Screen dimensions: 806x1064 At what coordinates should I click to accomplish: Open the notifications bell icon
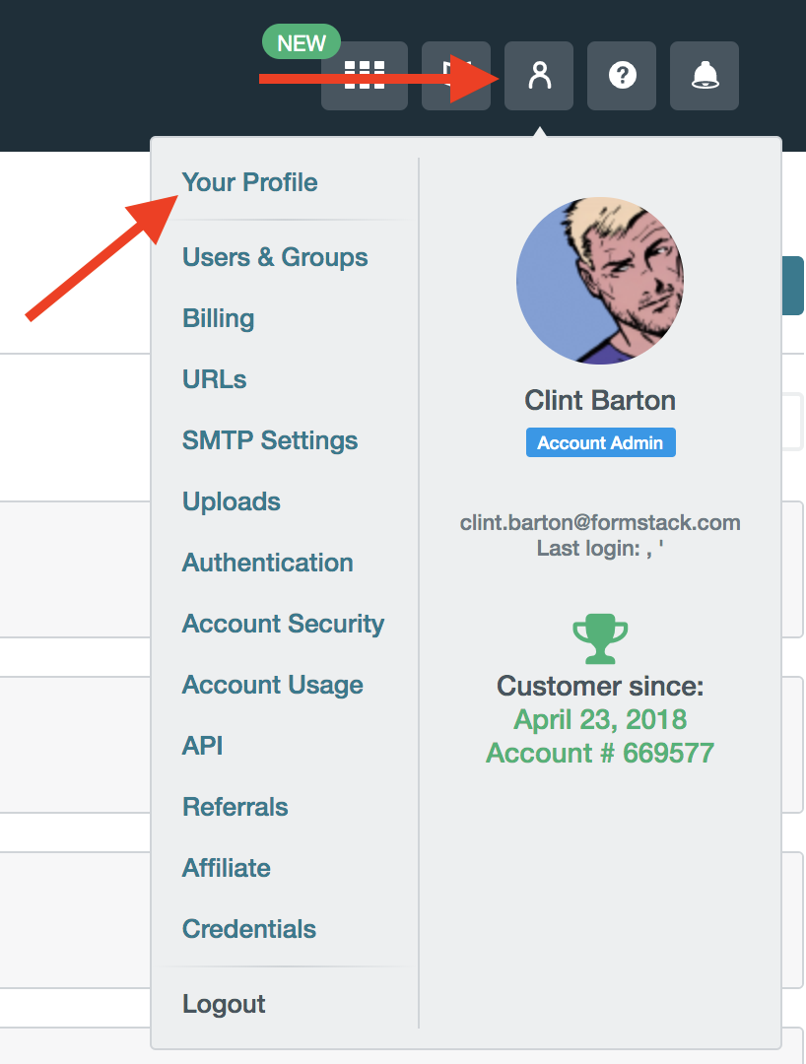[705, 76]
